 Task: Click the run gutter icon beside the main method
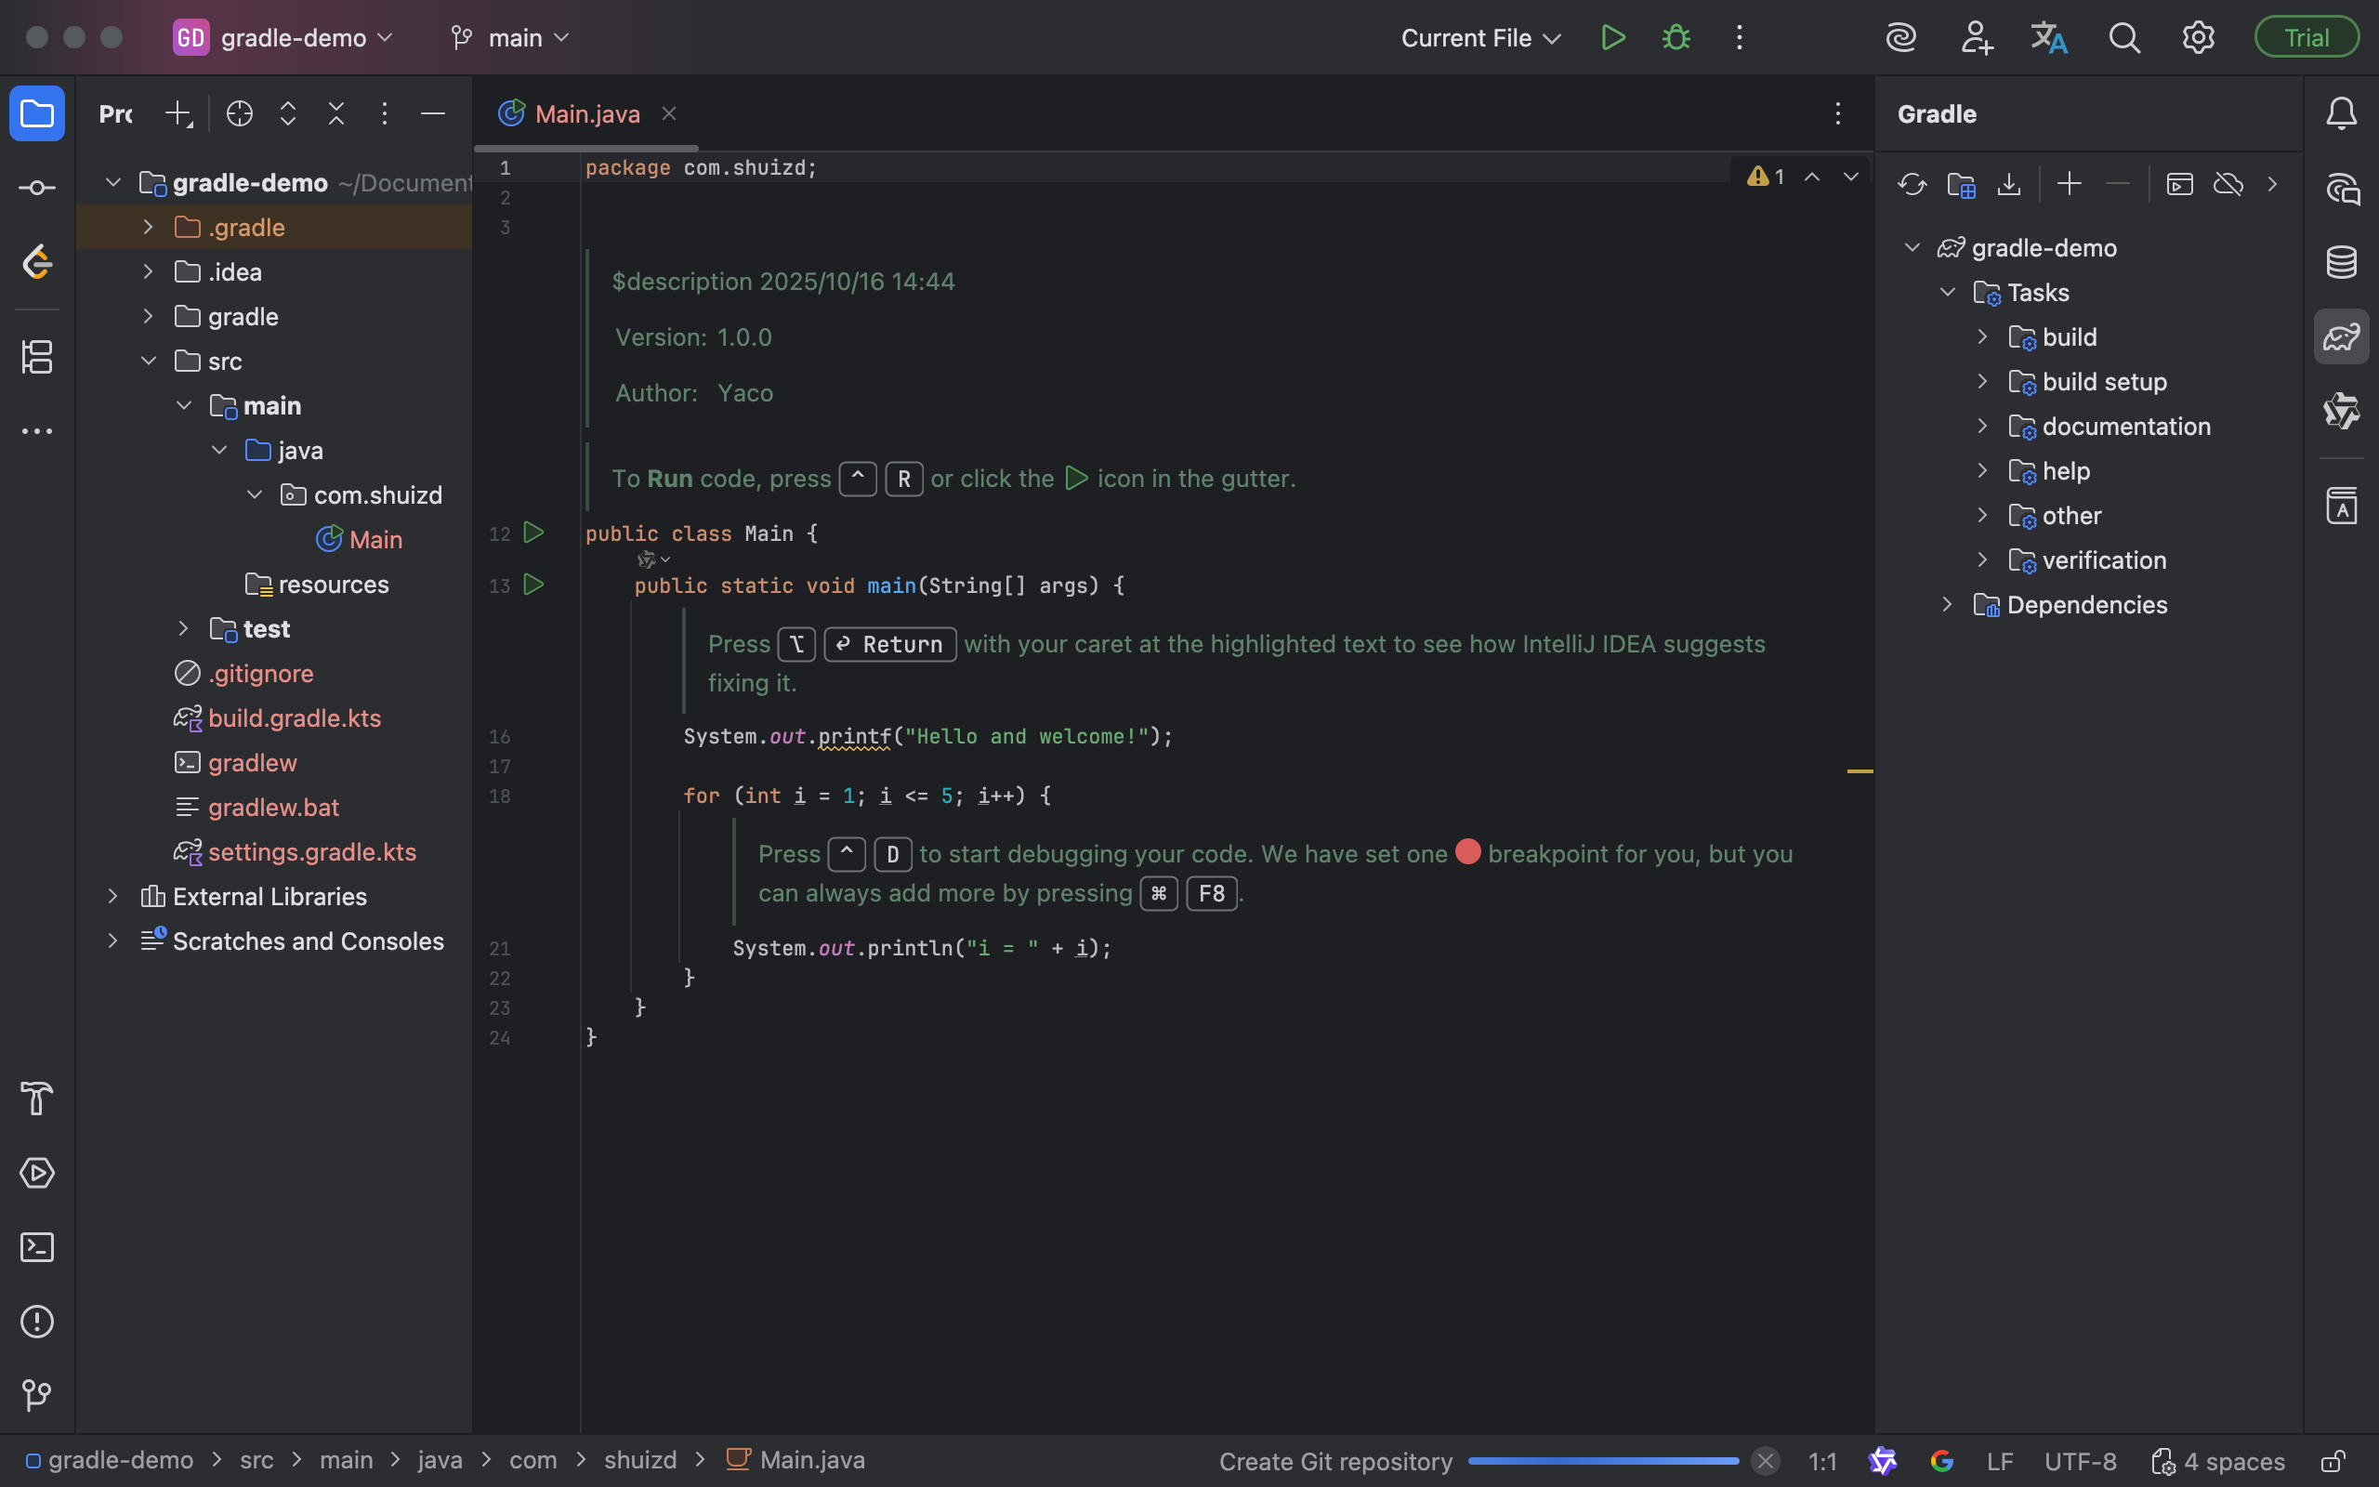click(532, 585)
